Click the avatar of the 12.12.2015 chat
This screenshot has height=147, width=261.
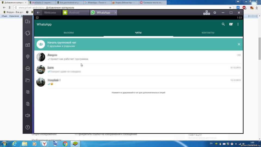41,82
